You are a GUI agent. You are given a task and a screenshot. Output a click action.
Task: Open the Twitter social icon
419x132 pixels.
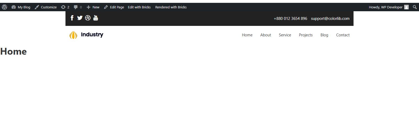click(x=80, y=18)
